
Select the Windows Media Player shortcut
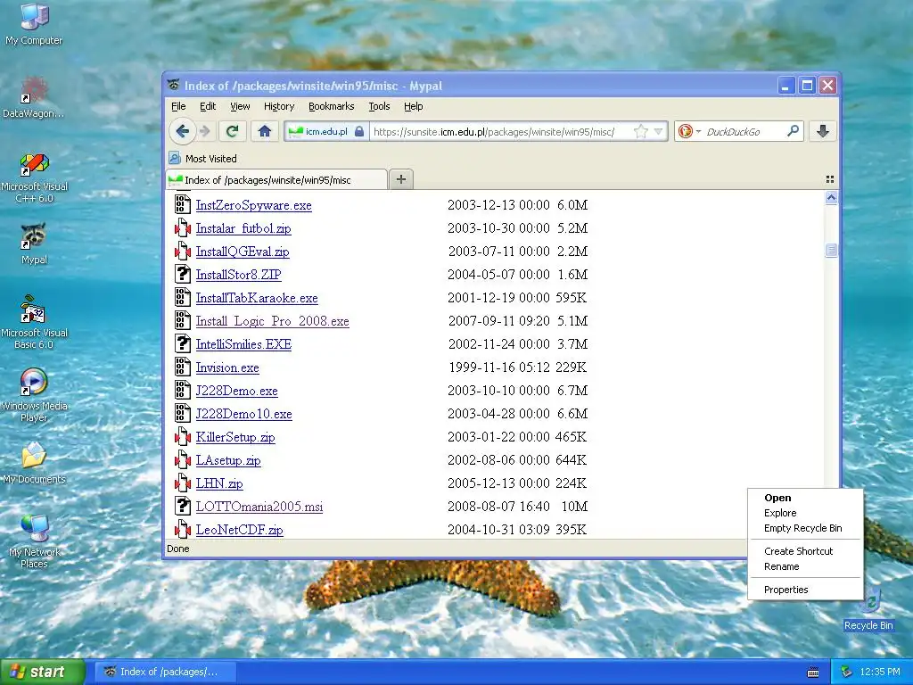click(34, 395)
